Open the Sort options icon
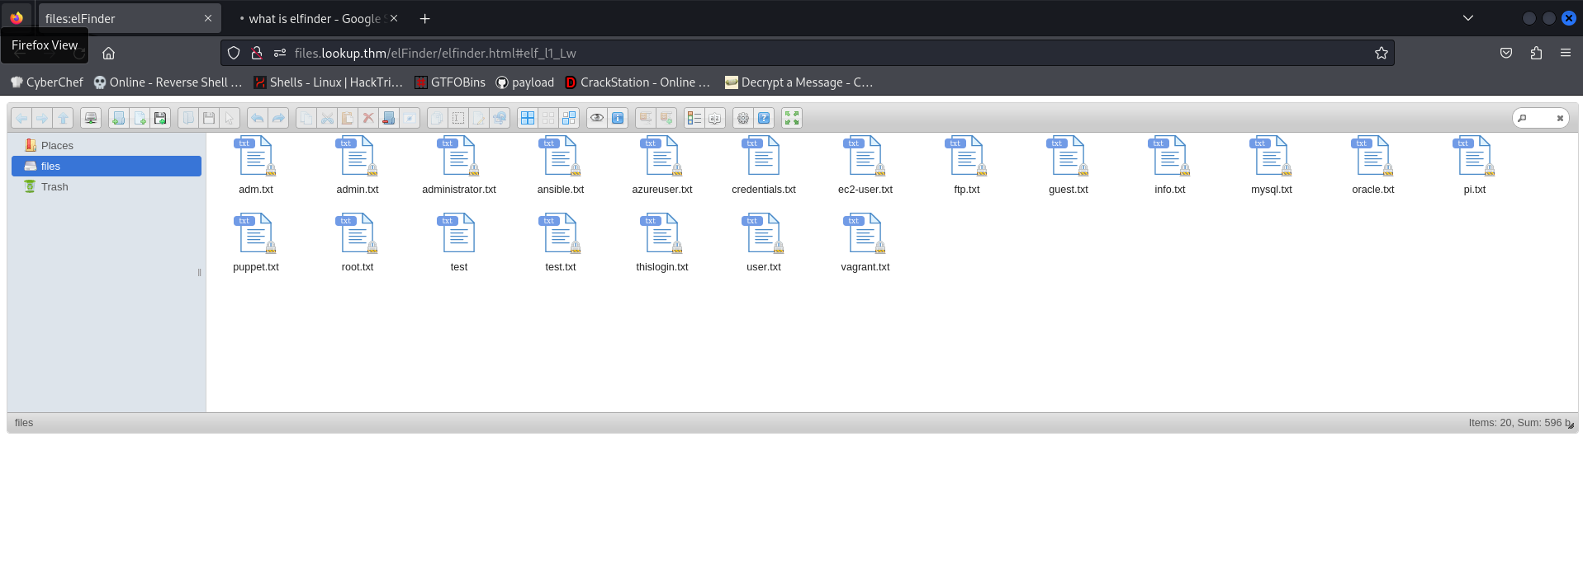 pos(715,119)
